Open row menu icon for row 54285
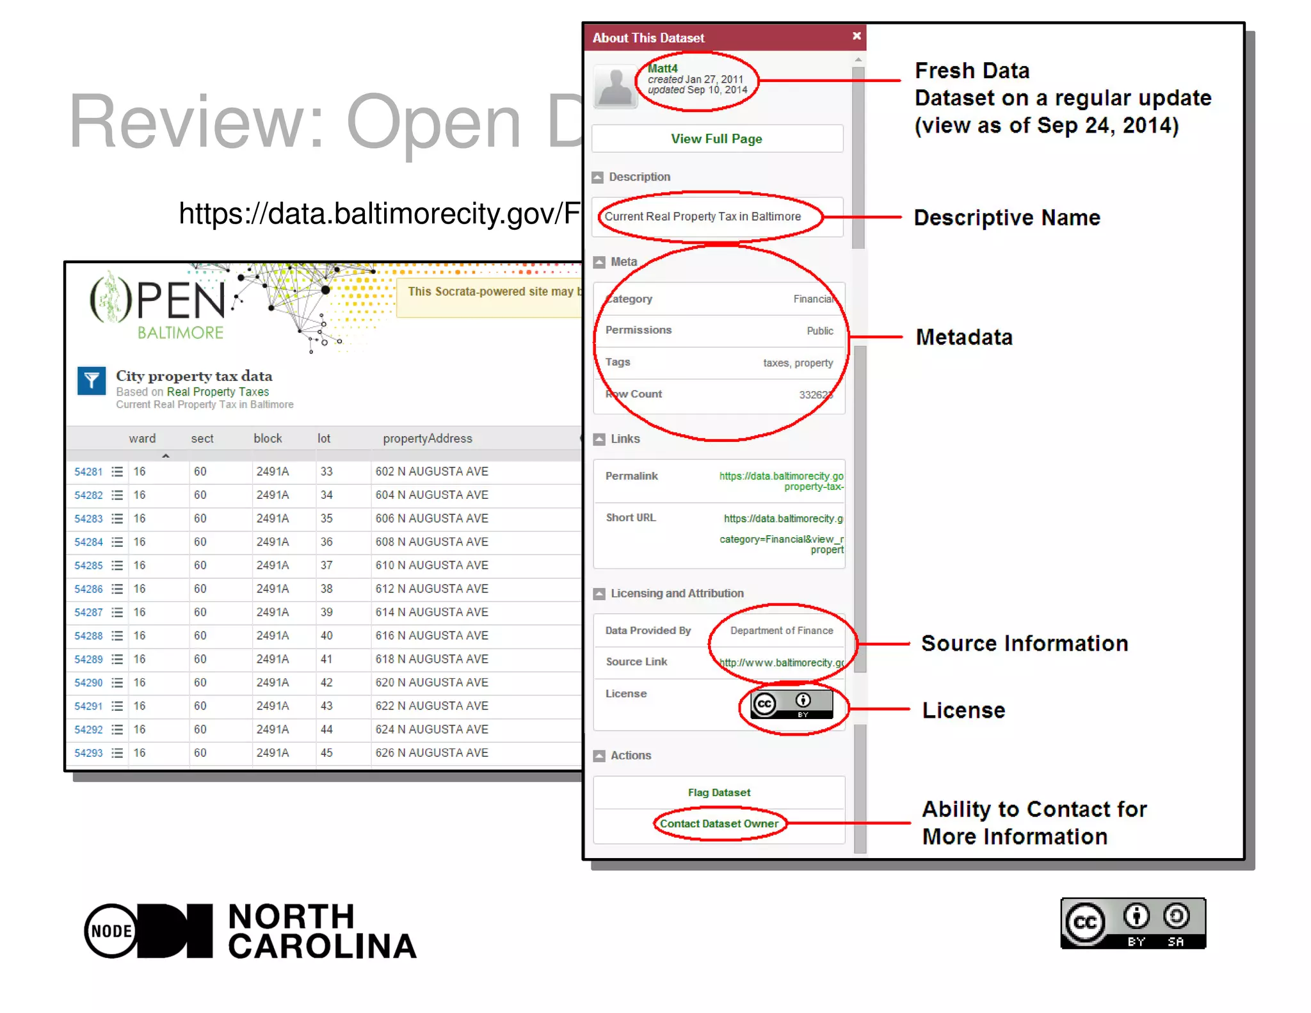1311x1013 pixels. pos(117,565)
